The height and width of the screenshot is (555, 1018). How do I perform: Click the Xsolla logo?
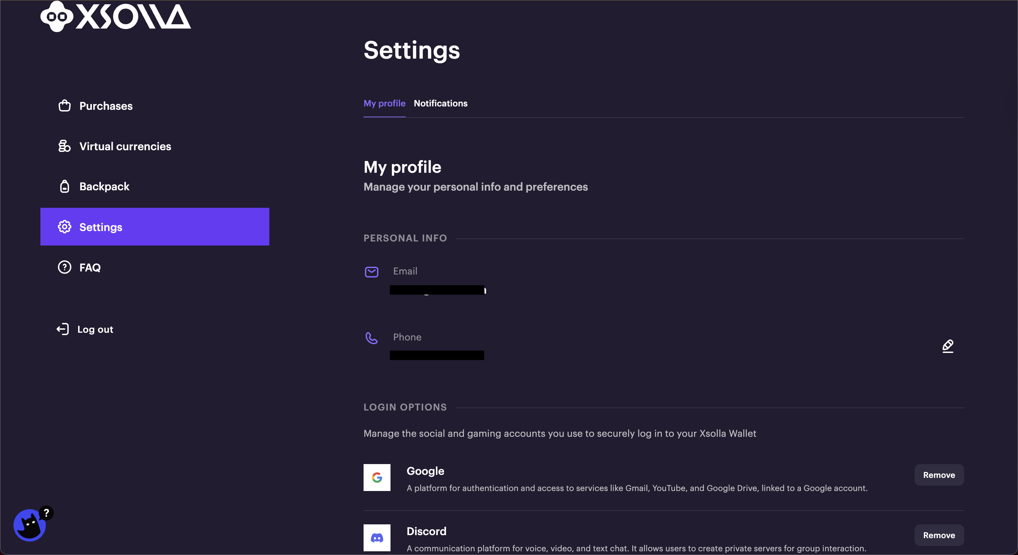coord(115,17)
